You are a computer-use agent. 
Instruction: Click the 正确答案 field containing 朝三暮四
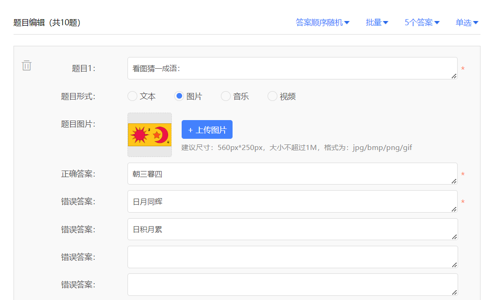point(280,173)
